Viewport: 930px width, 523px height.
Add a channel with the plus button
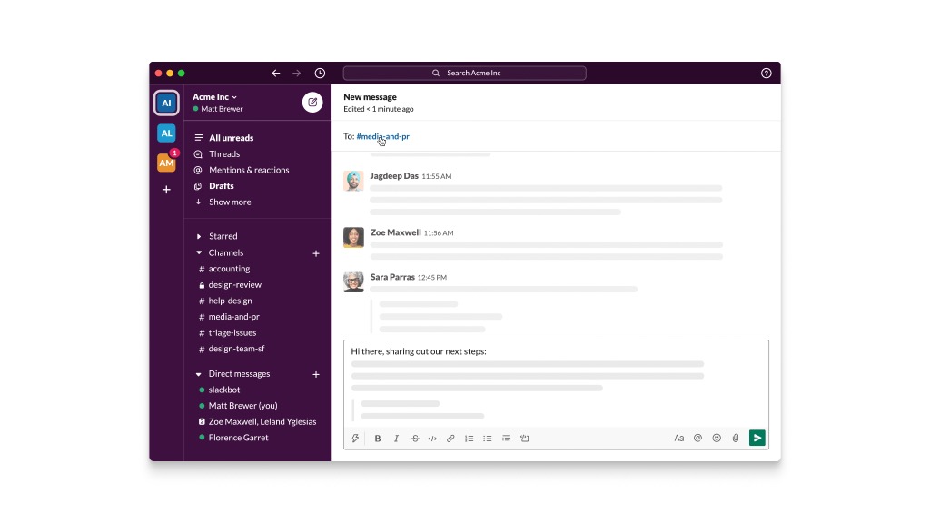(x=316, y=253)
